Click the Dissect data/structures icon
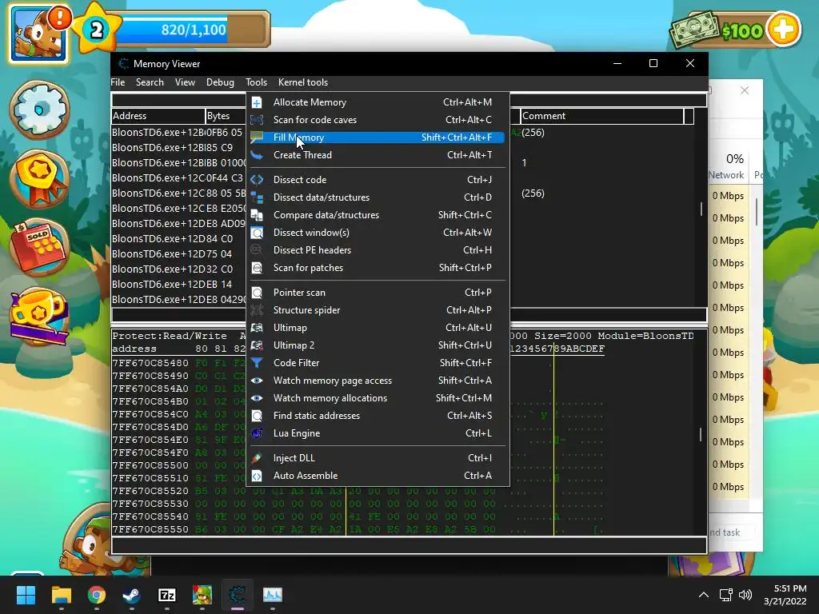The image size is (819, 614). [x=257, y=197]
